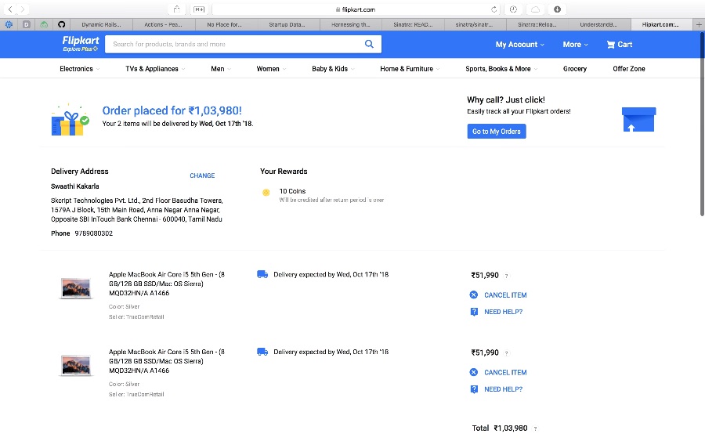The image size is (705, 441).
Task: Open pinned GitHub tab
Action: pos(62,25)
